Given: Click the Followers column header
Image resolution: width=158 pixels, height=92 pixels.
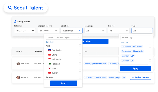Looking at the screenshot, I should coord(39,51).
